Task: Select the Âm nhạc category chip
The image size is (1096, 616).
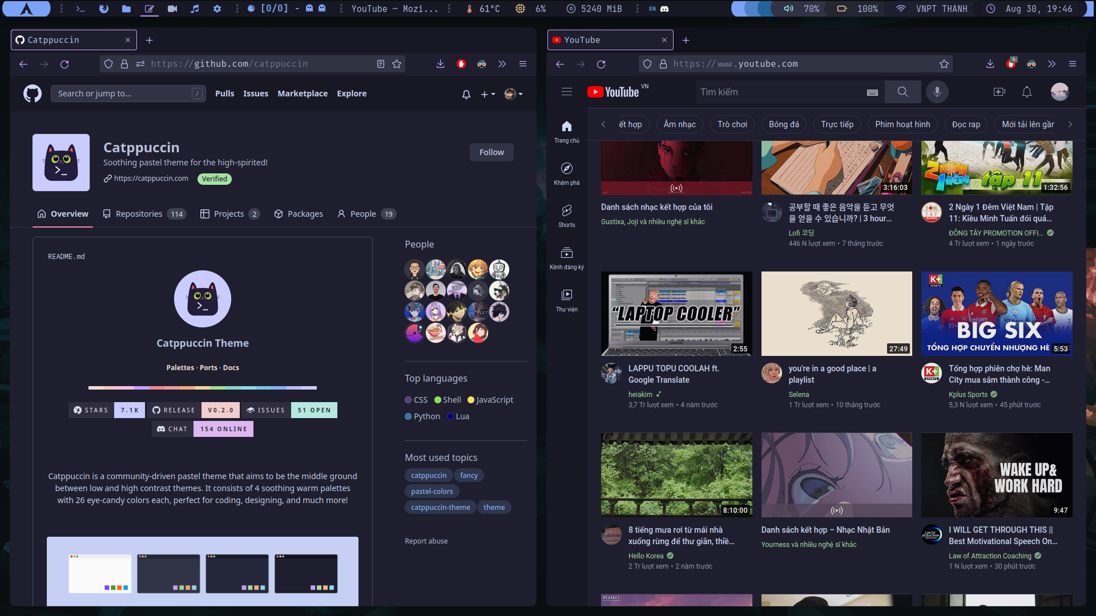Action: pyautogui.click(x=679, y=124)
